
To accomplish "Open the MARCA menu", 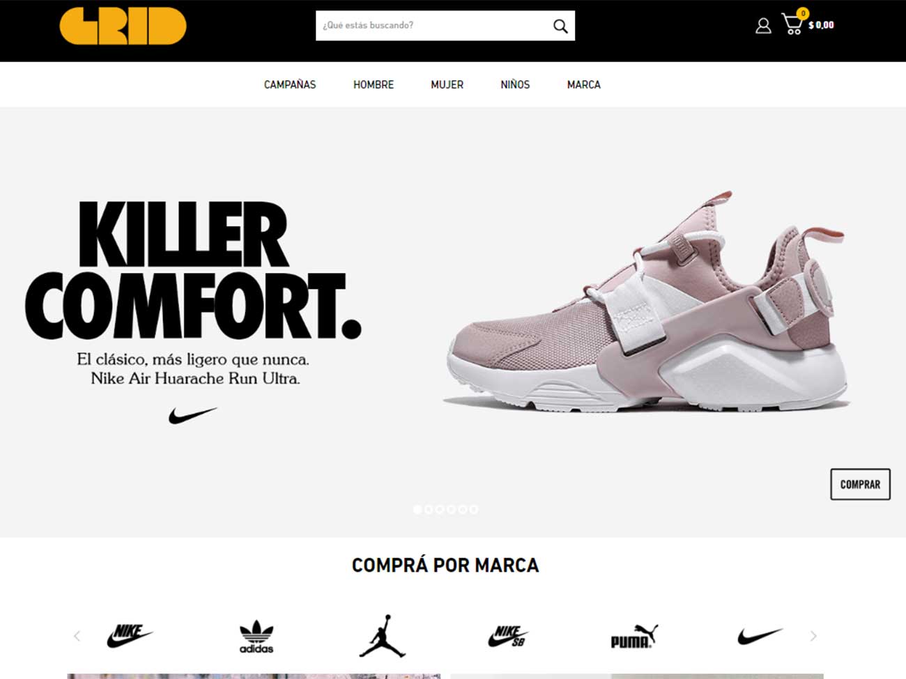I will (583, 84).
